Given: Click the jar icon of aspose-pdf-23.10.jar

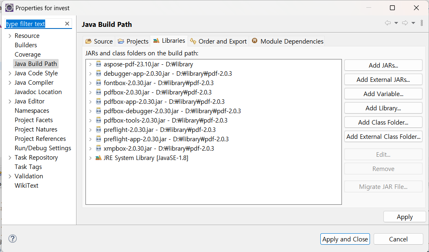Looking at the screenshot, I should tap(98, 64).
